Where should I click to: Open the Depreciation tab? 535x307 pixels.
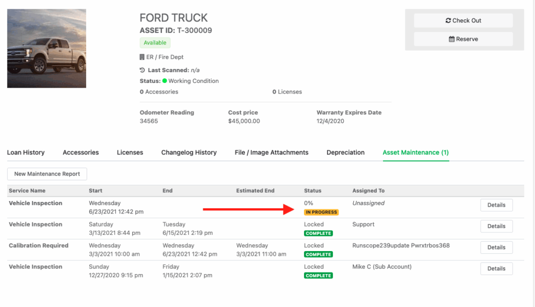pos(345,152)
